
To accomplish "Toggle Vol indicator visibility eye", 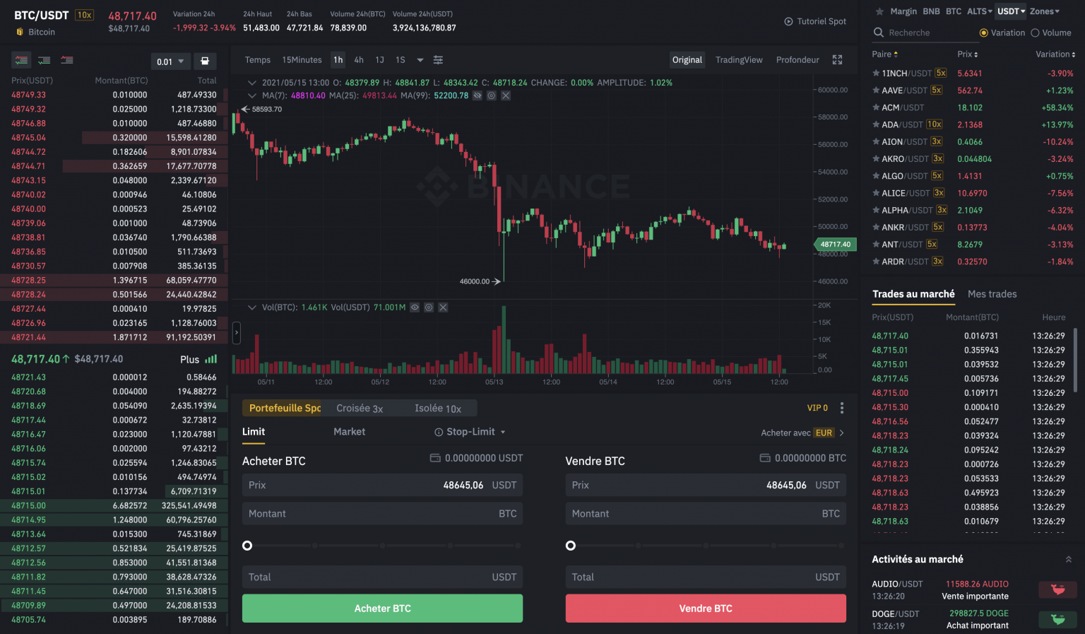I will 415,307.
